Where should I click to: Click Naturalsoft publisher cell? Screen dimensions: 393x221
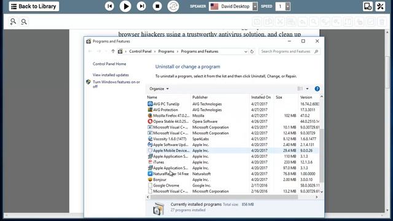click(x=201, y=174)
